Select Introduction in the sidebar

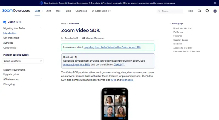coord(10,33)
